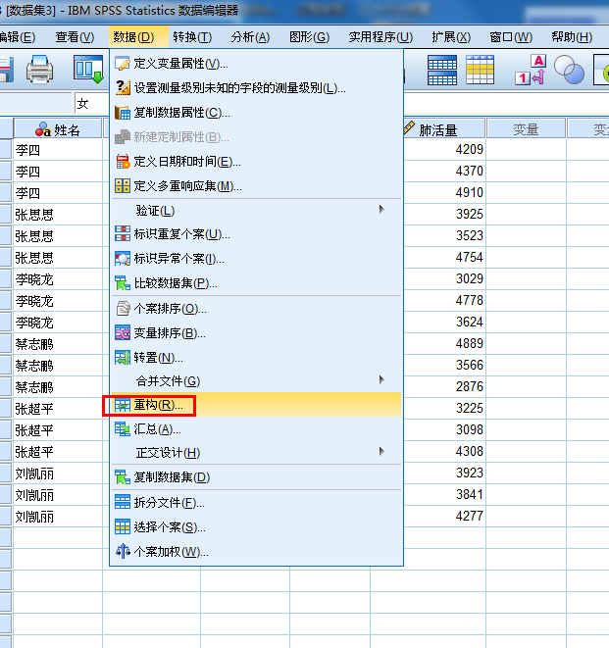
Task: Click the cell value editor showing 女
Action: tap(92, 103)
